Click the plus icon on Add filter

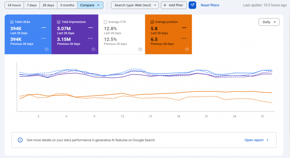coord(165,5)
